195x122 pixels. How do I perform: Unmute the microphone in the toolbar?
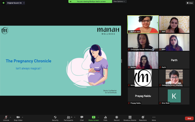pos(6,118)
